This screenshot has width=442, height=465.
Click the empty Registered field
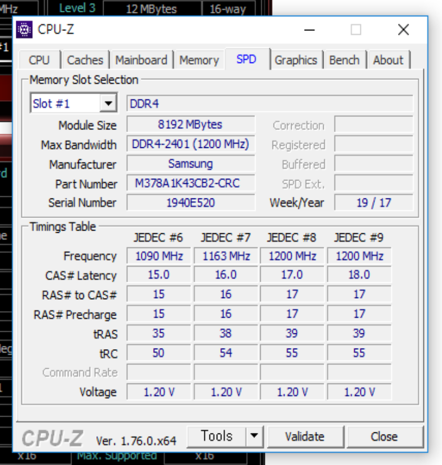click(374, 144)
